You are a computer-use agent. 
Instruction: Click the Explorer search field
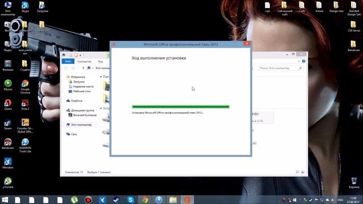point(280,68)
